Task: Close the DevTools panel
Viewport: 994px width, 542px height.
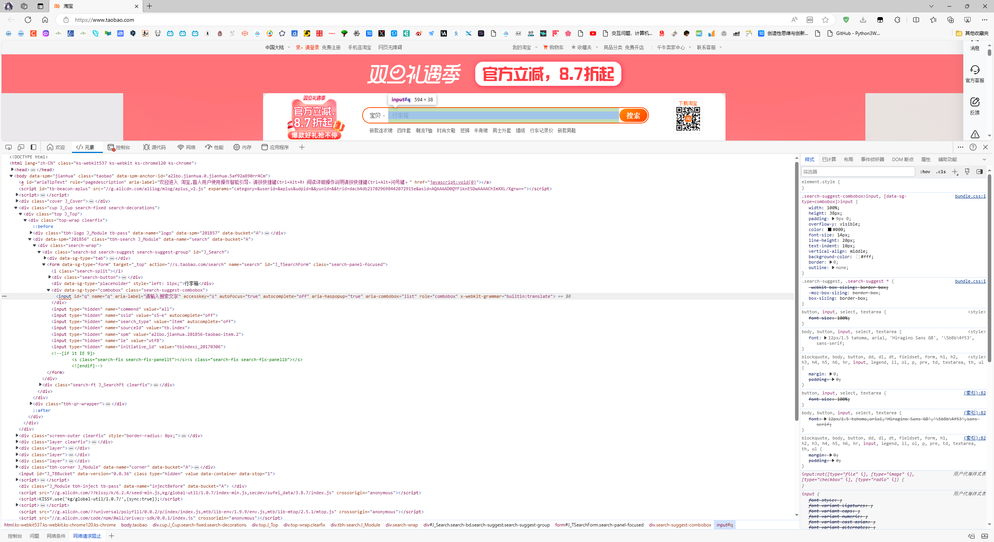Action: [x=985, y=147]
